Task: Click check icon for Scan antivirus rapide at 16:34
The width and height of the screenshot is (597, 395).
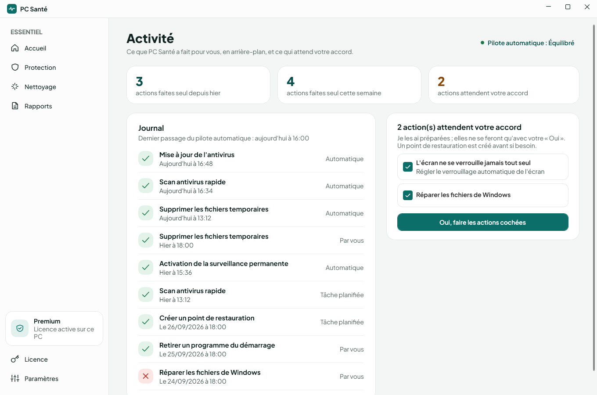Action: click(146, 186)
